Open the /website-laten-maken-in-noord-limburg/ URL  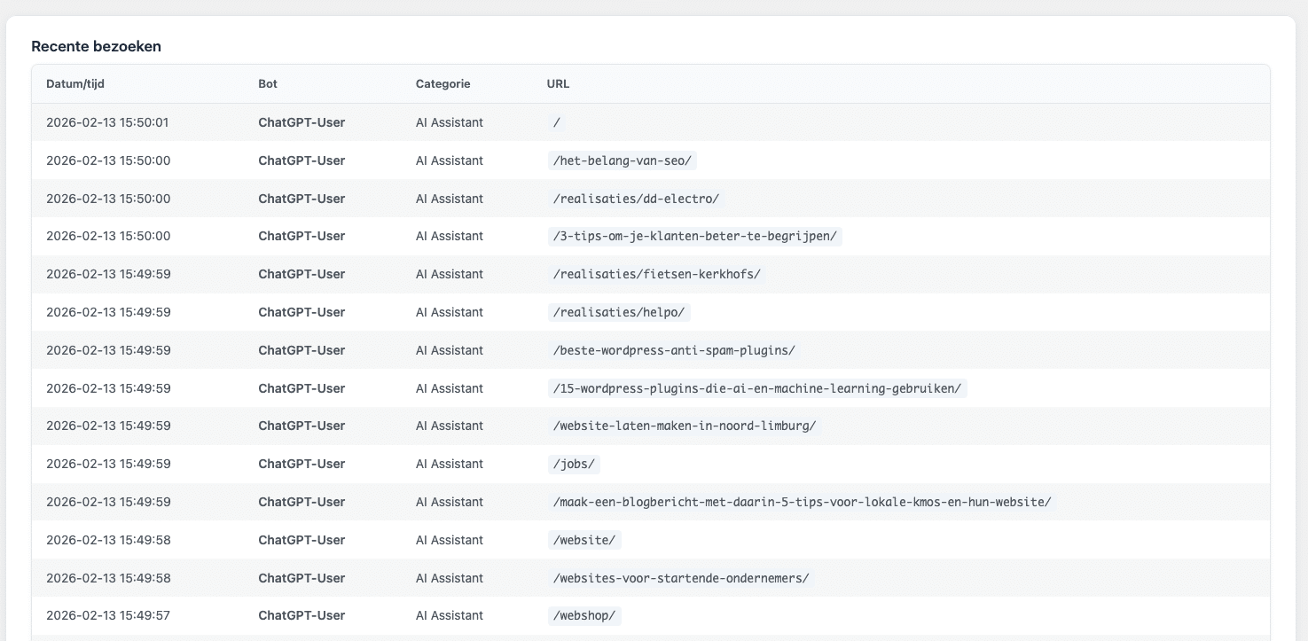point(684,426)
